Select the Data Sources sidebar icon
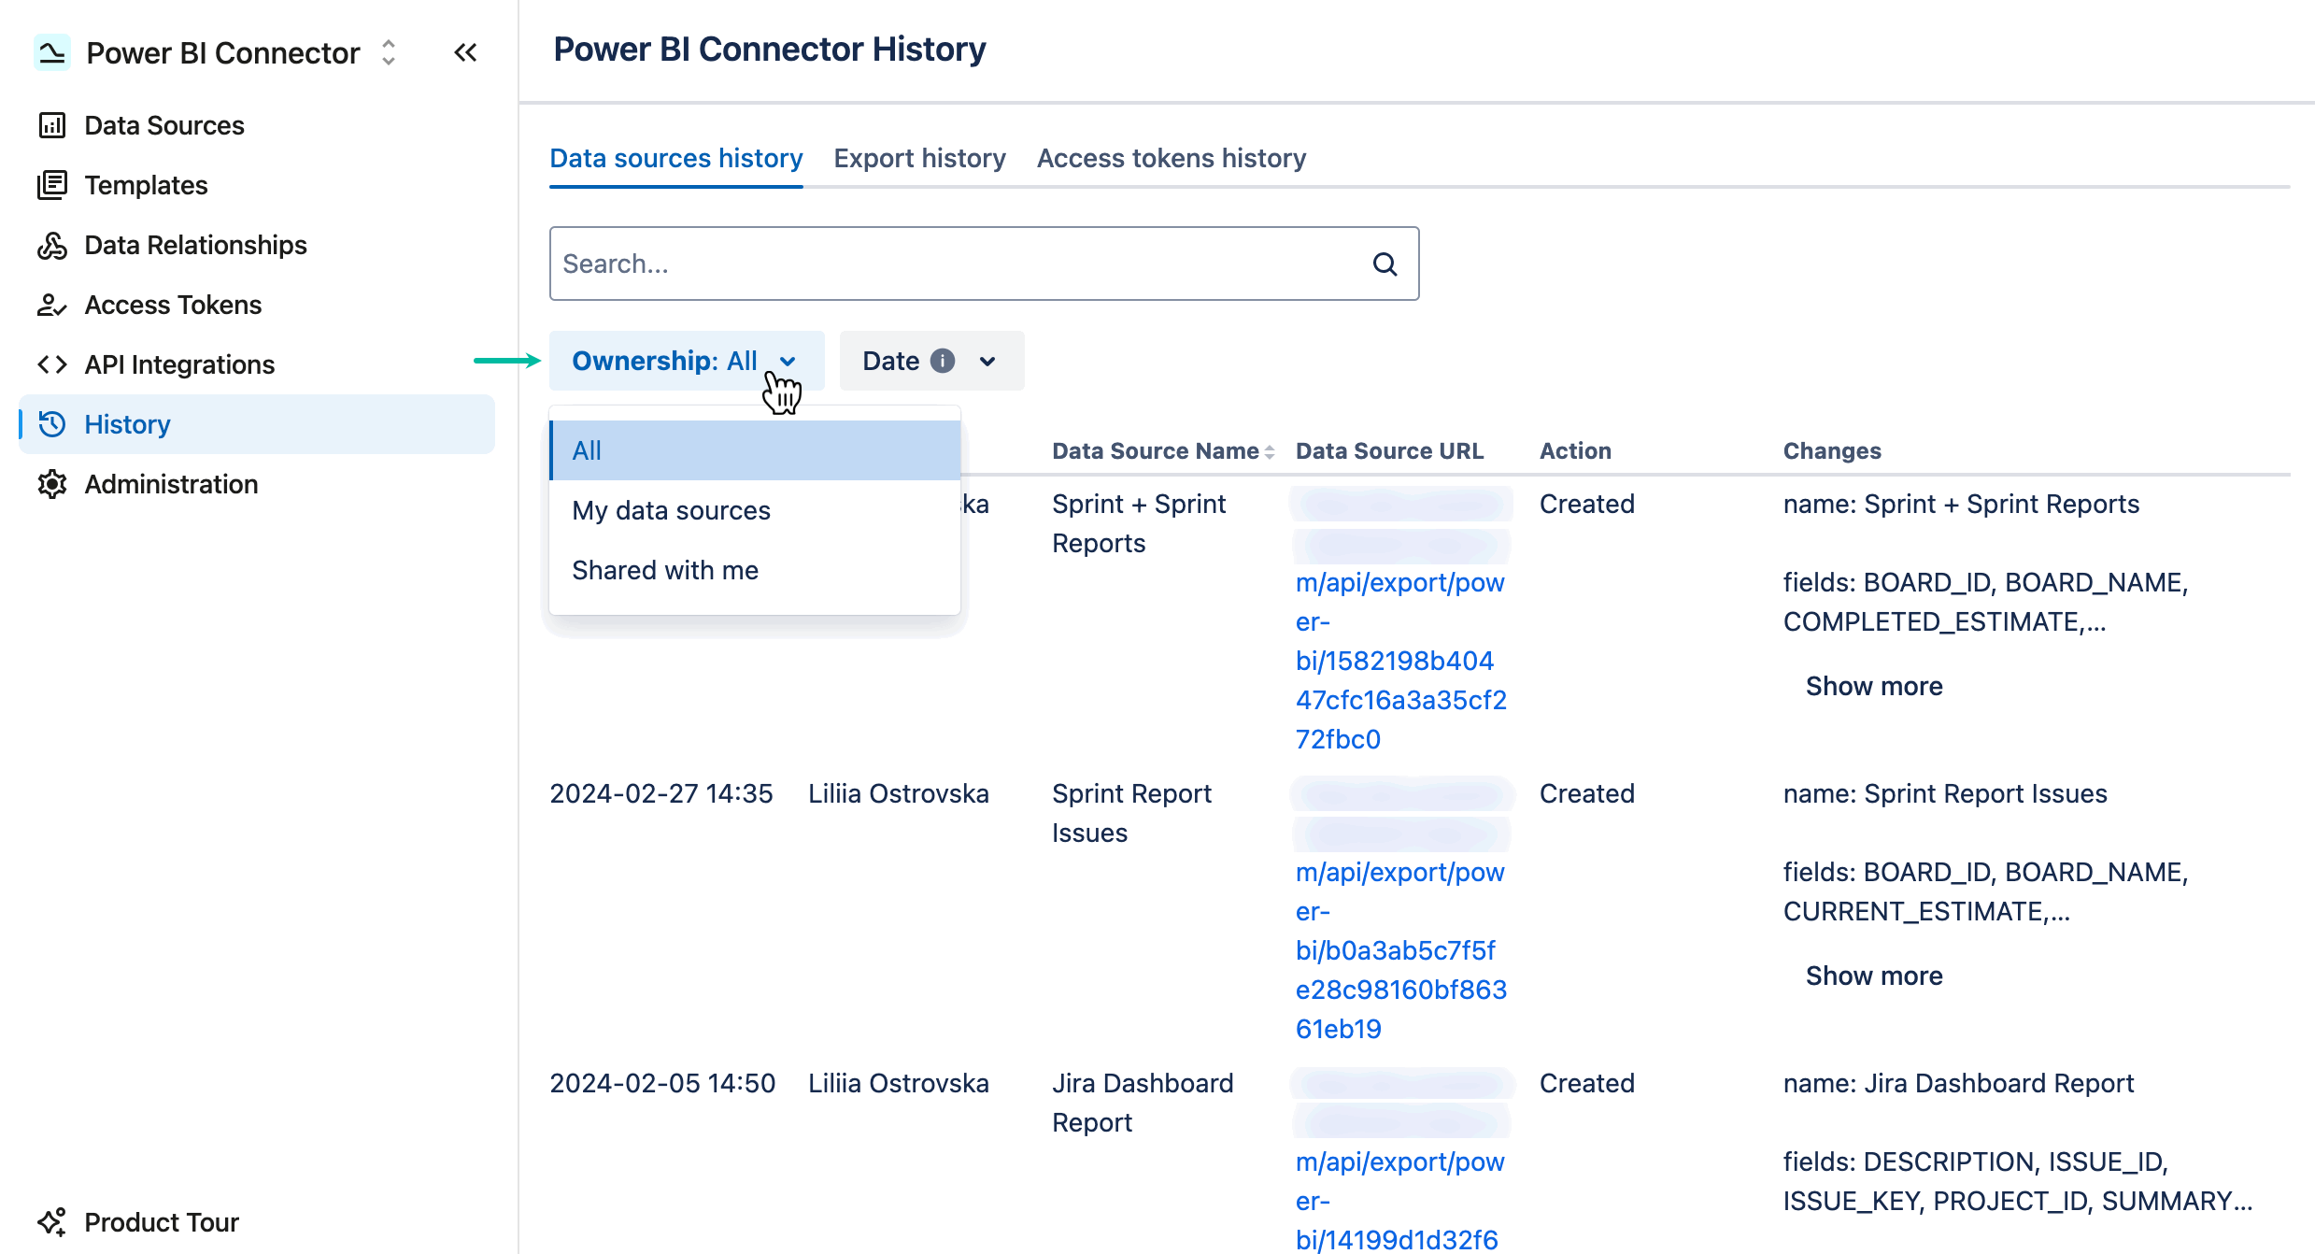The height and width of the screenshot is (1254, 2315). 51,124
